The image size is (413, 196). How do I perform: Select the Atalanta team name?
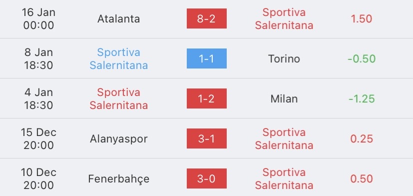tap(118, 18)
